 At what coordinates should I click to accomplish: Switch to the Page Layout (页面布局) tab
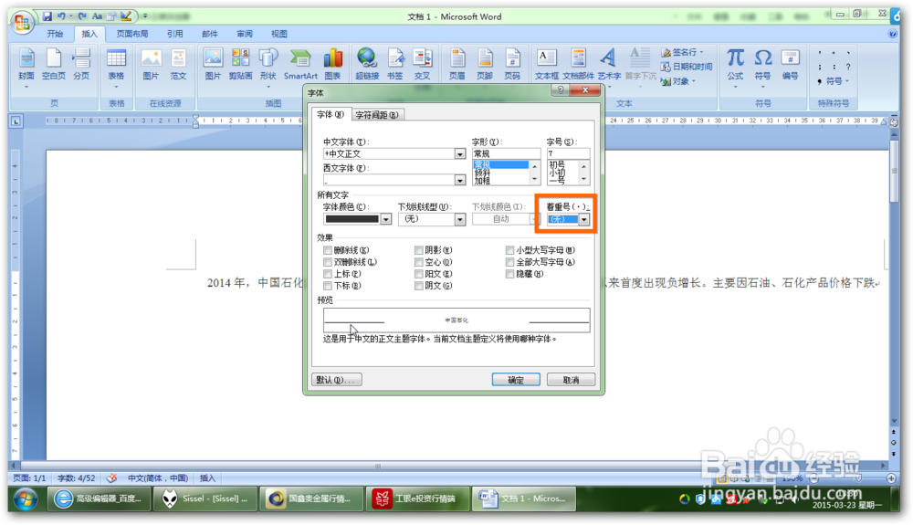tap(132, 34)
